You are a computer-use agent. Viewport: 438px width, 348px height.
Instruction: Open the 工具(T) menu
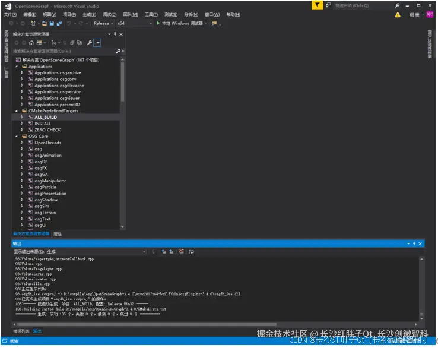[x=151, y=14]
